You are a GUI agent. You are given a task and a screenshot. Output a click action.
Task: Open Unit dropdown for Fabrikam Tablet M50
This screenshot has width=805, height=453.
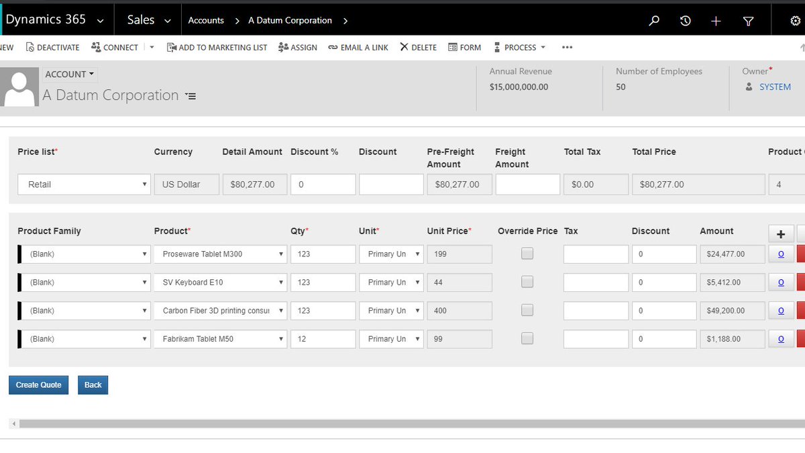tap(391, 339)
